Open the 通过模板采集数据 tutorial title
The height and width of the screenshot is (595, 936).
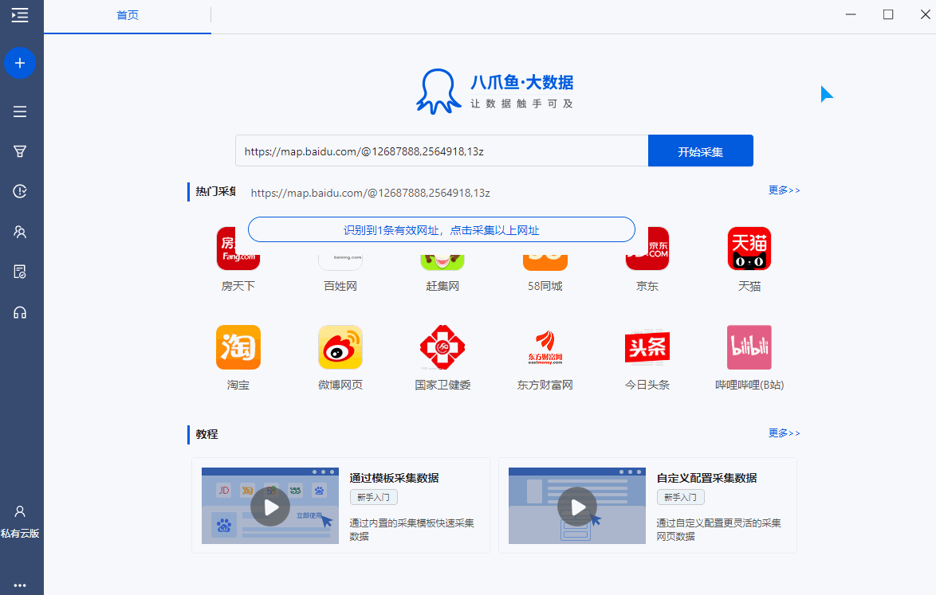click(394, 478)
